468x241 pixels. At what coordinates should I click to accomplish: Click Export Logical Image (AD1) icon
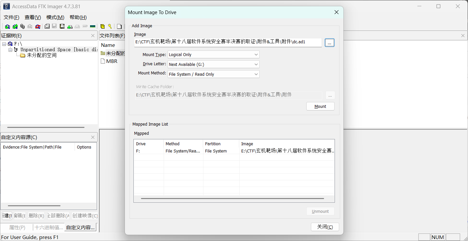62,27
